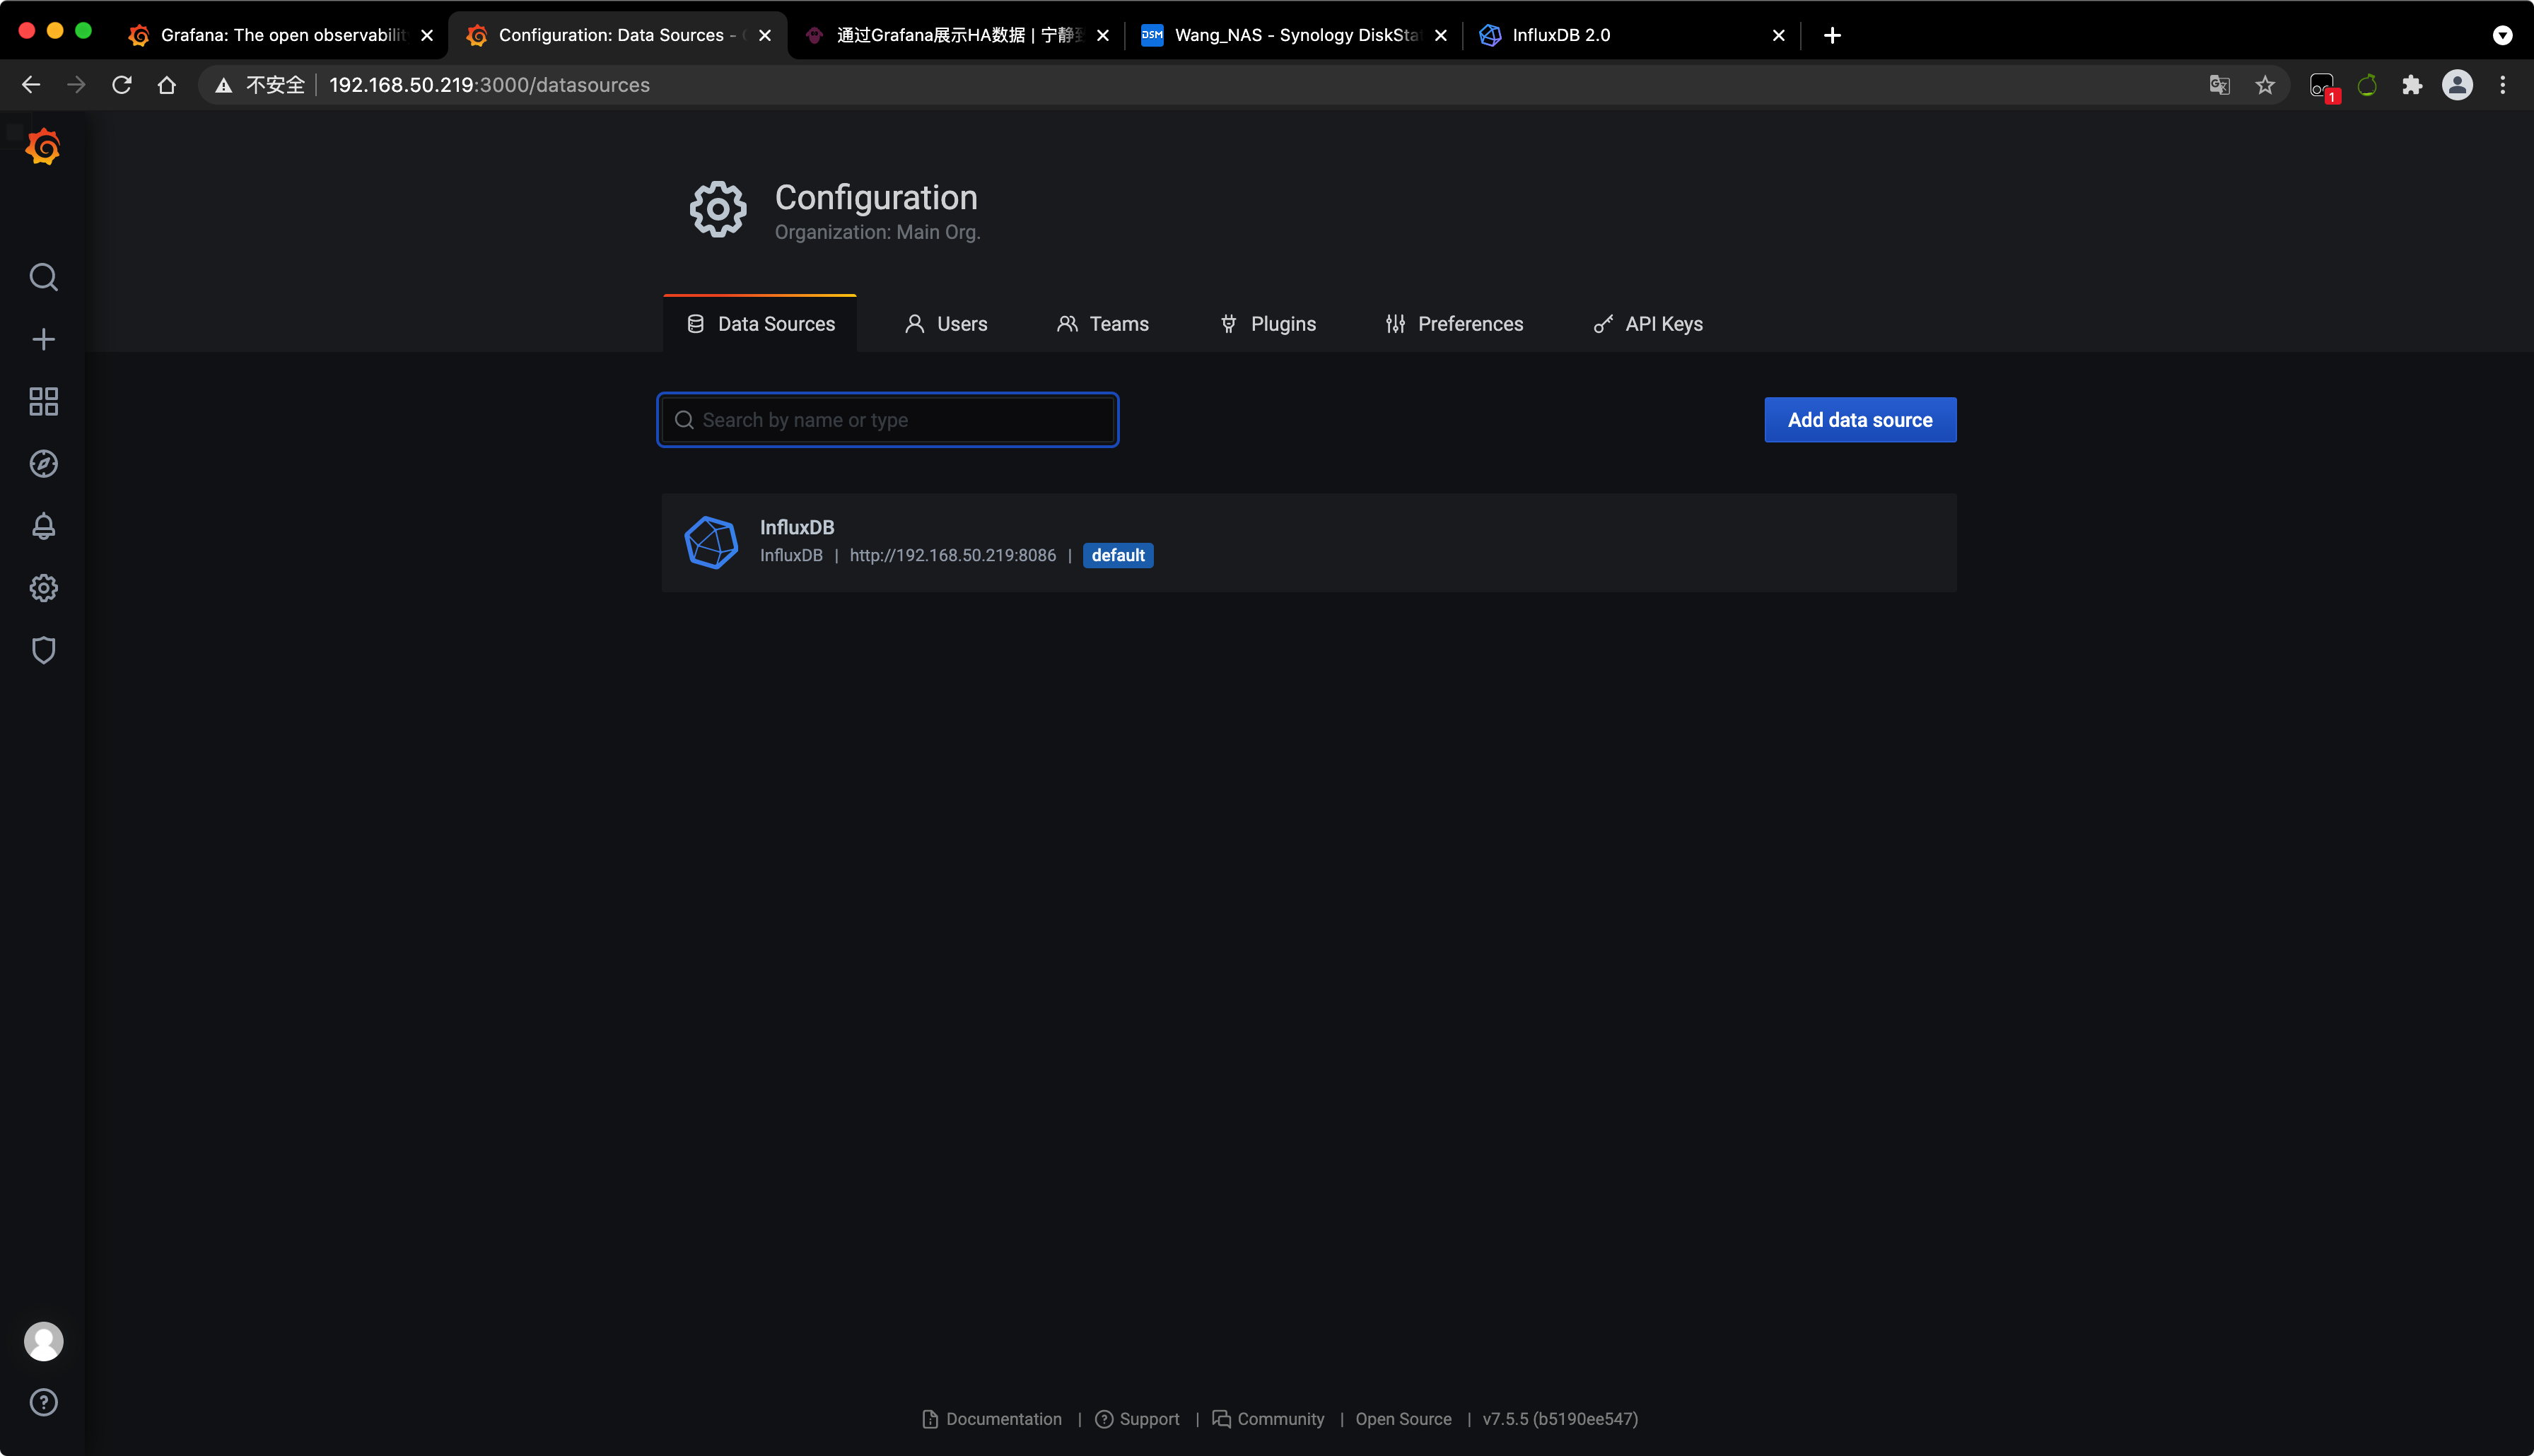Open the InfluxDB data source name link

[x=797, y=527]
